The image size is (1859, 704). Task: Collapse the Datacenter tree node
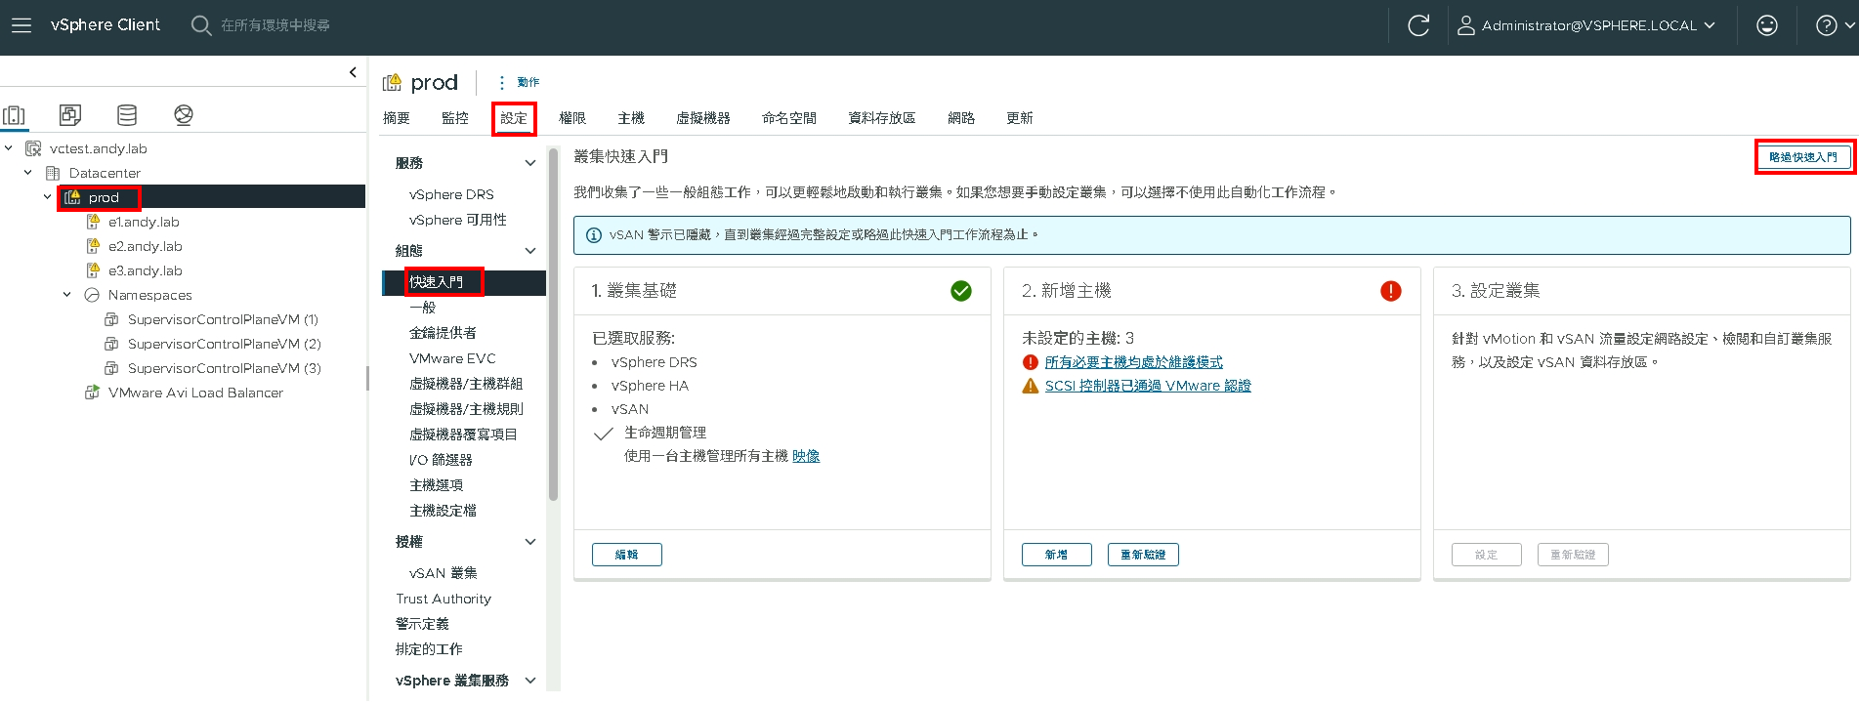(28, 173)
